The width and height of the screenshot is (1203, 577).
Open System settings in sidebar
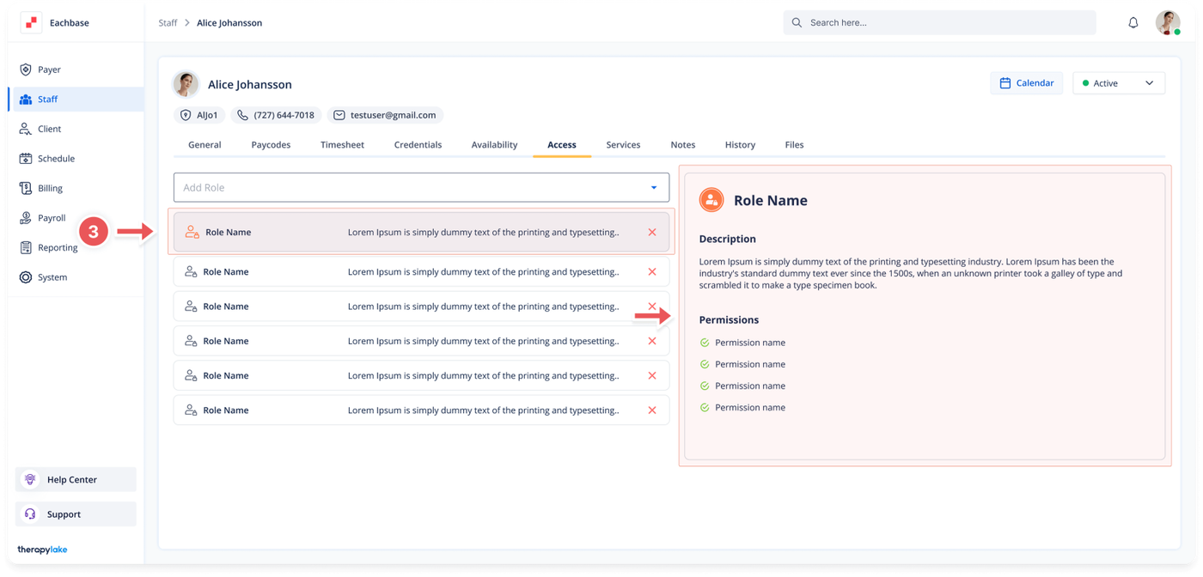tap(52, 277)
